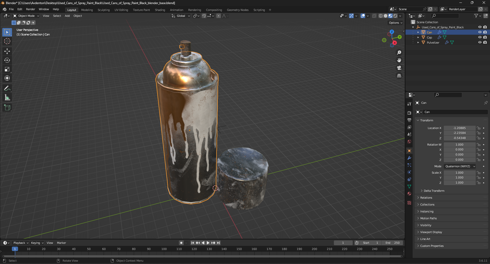Open the Scene properties tab
490x264 pixels.
point(409,134)
